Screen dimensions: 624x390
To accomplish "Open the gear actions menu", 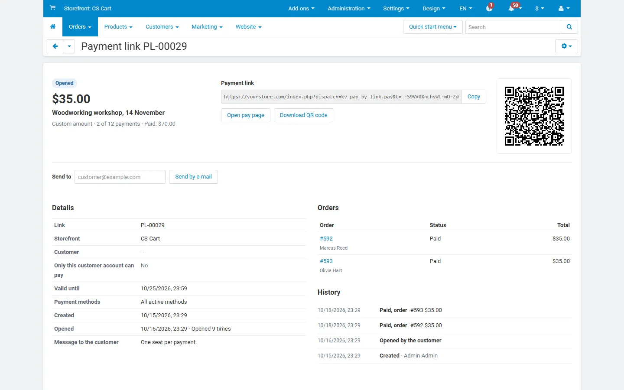I will coord(566,46).
